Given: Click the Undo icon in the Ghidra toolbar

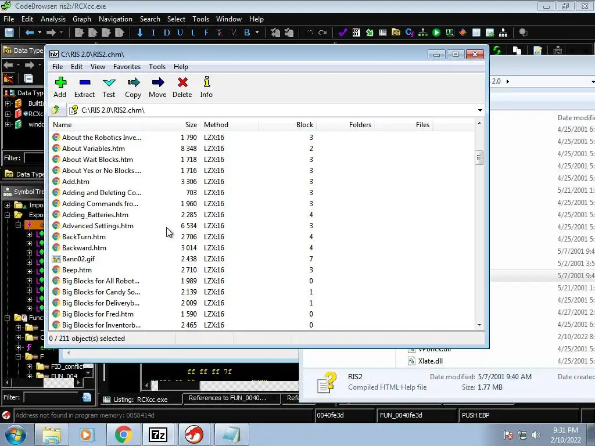Looking at the screenshot, I should (310, 33).
